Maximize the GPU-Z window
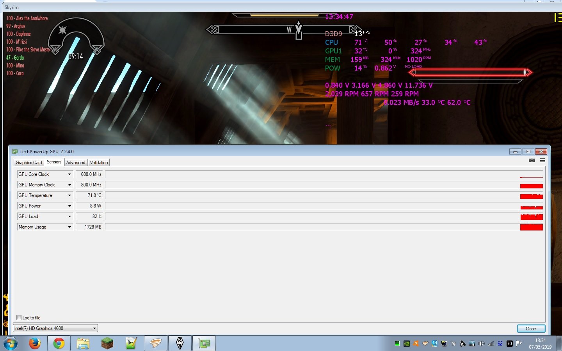The height and width of the screenshot is (351, 562). [528, 152]
